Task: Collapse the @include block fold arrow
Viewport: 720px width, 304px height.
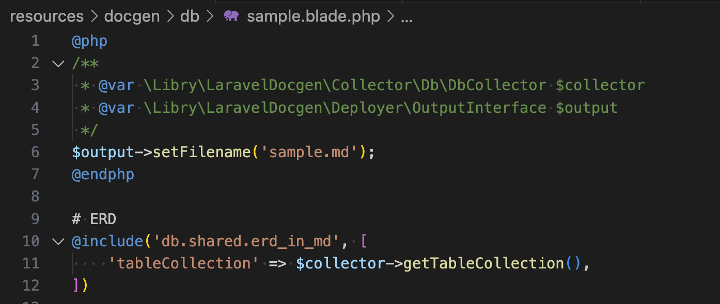Action: [57, 241]
